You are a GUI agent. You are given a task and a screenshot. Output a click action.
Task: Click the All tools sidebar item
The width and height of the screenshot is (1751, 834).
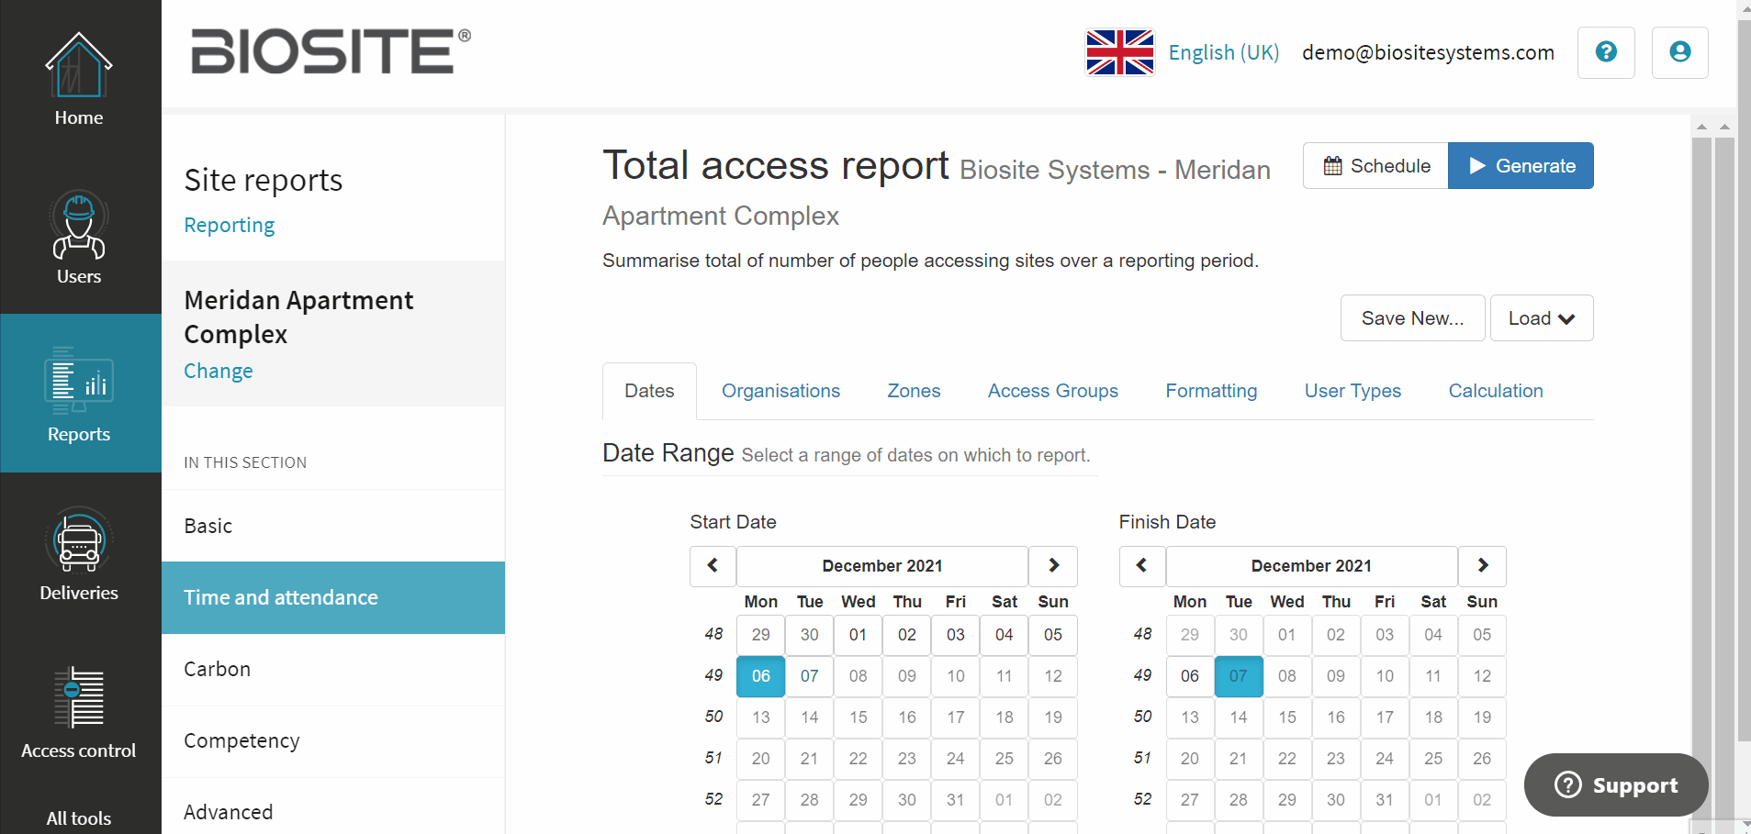(x=79, y=817)
